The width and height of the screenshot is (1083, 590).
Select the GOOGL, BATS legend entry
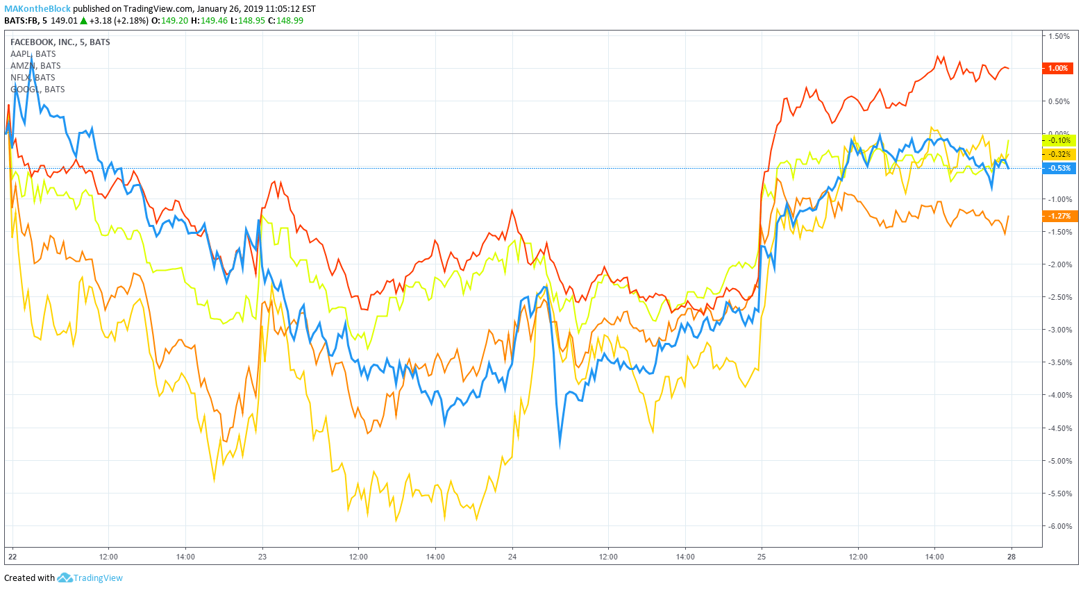pyautogui.click(x=37, y=89)
